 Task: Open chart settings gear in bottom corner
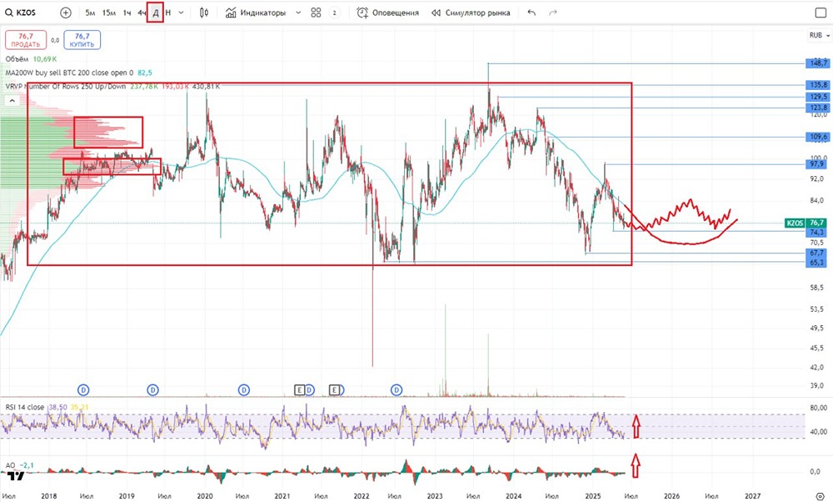[x=821, y=496]
